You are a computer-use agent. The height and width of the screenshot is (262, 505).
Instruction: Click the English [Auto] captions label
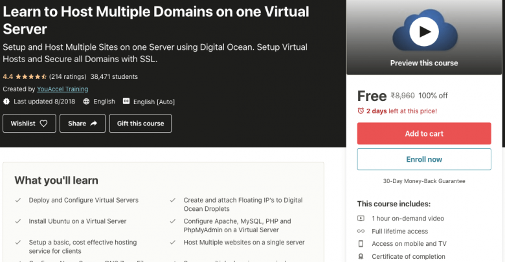154,102
